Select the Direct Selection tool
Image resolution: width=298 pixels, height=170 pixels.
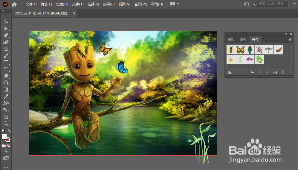pos(6,29)
